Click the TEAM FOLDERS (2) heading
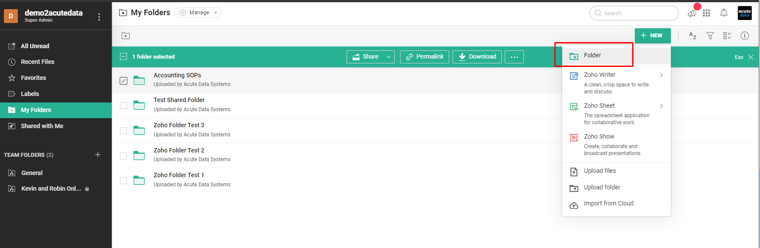The width and height of the screenshot is (760, 248). coord(29,155)
